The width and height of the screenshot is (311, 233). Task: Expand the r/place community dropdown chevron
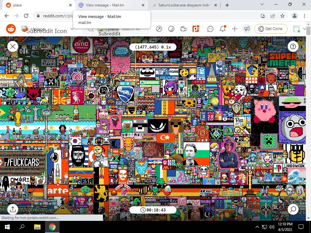[x=72, y=29]
